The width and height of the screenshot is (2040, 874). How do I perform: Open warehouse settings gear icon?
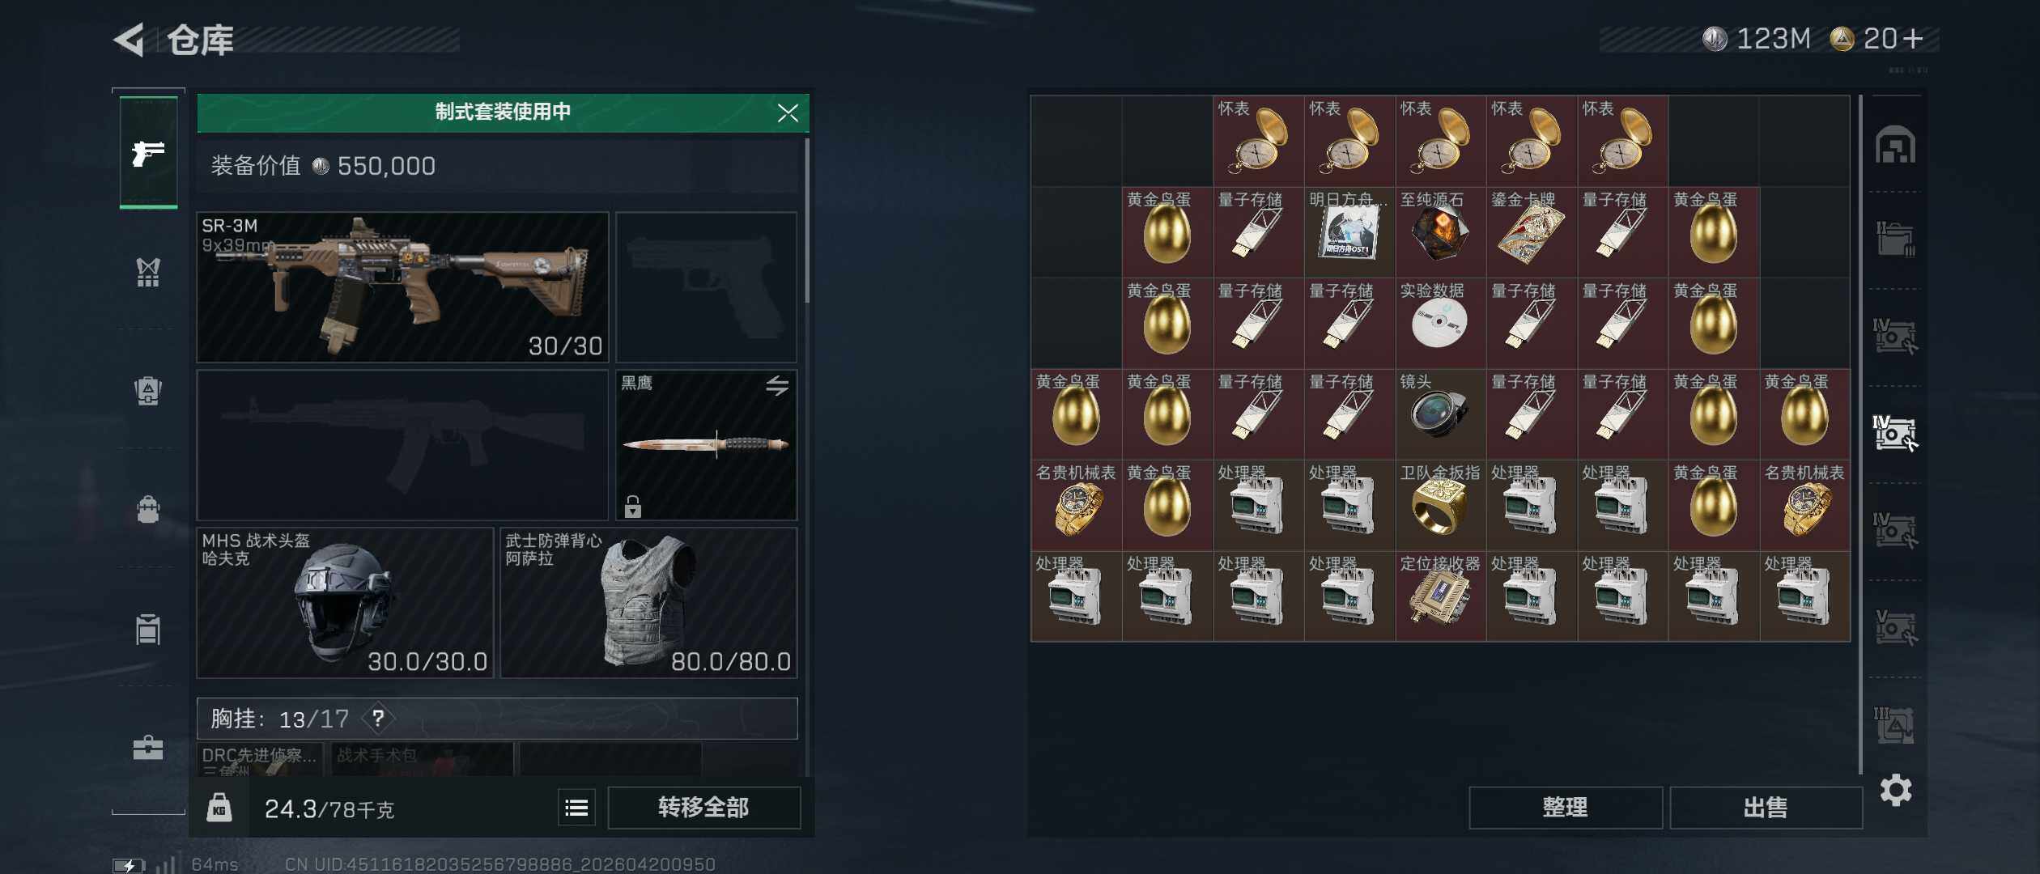[1895, 790]
